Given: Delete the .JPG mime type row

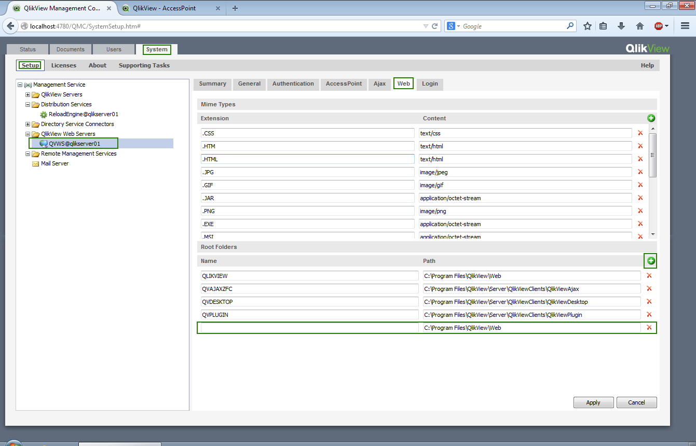Looking at the screenshot, I should [640, 172].
